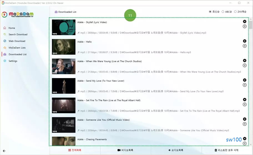Click the file info line with '00:03:45 / 7.0MB'
The image size is (253, 155).
[150, 91]
